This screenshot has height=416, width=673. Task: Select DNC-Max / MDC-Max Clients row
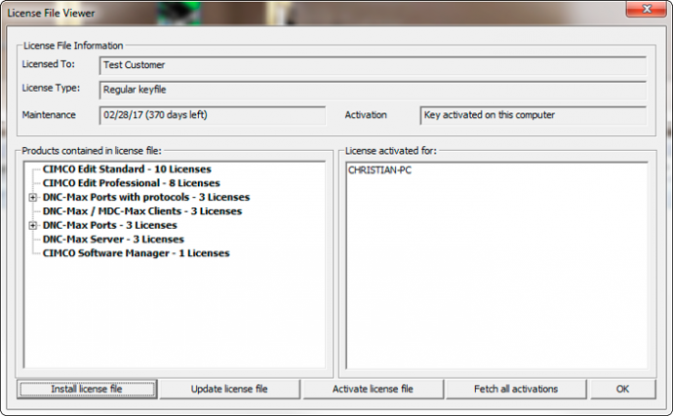(142, 211)
